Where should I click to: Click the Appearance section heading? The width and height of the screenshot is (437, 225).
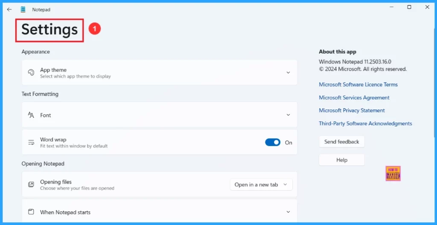(x=36, y=52)
